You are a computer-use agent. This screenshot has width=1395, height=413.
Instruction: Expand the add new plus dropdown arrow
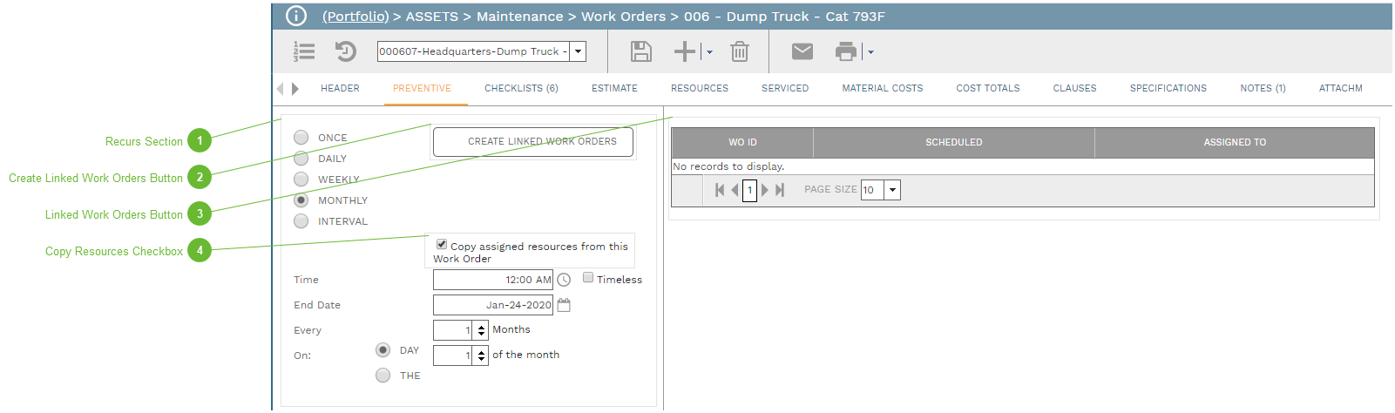pyautogui.click(x=709, y=52)
